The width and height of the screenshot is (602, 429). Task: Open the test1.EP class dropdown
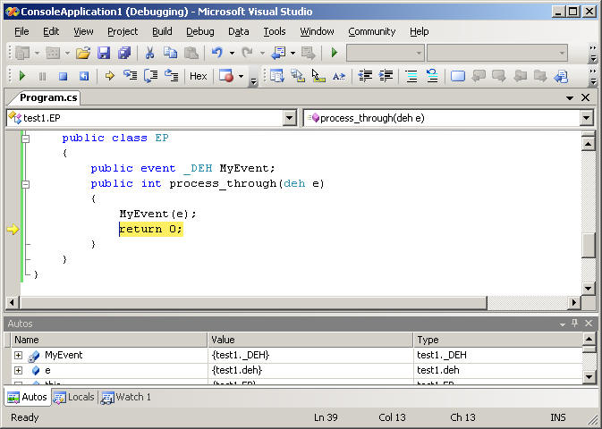289,118
